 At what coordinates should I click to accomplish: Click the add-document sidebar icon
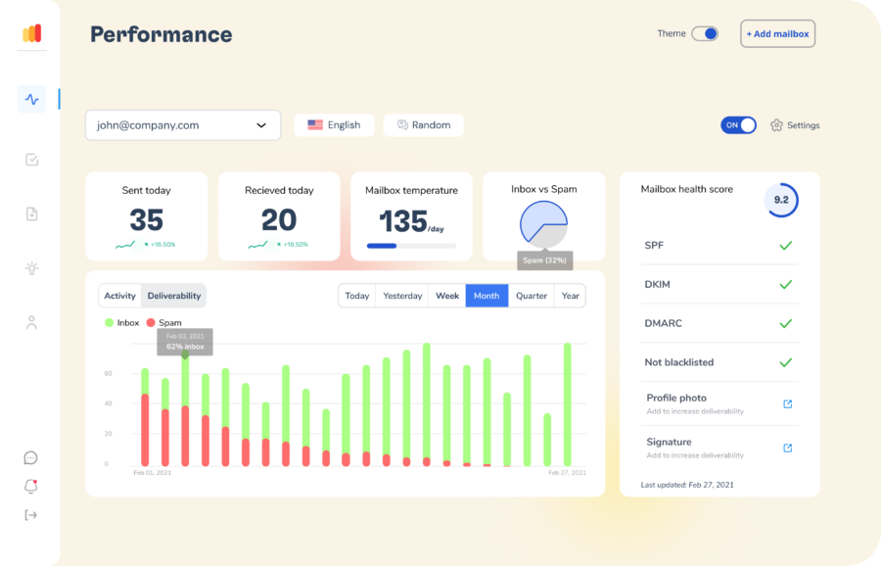tap(32, 213)
